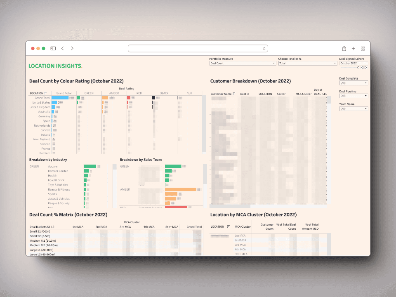Select the Large L1 (20-40m) row

41,250
